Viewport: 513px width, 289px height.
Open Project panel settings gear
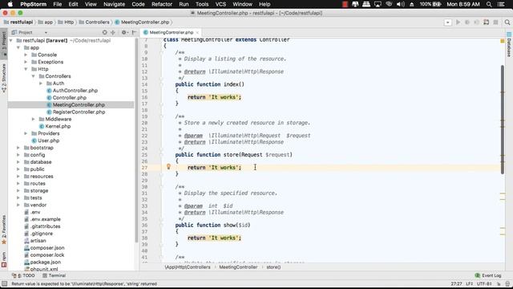(124, 32)
